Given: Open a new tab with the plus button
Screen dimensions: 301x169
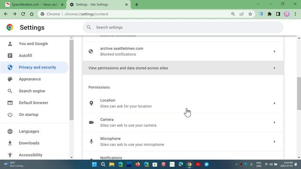Looking at the screenshot, I should (x=136, y=4).
